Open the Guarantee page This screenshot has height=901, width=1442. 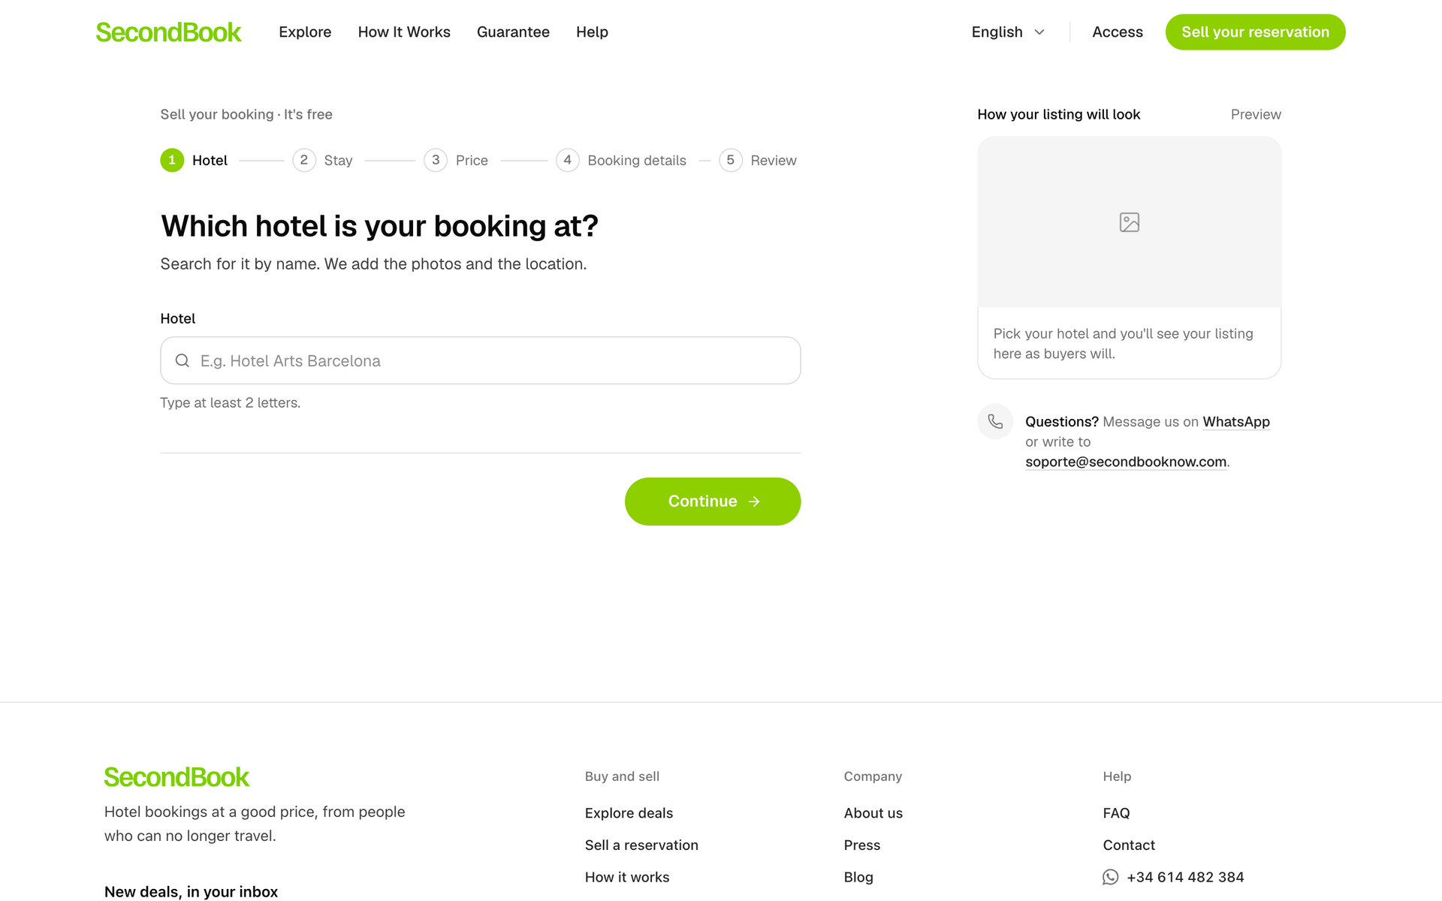coord(513,32)
